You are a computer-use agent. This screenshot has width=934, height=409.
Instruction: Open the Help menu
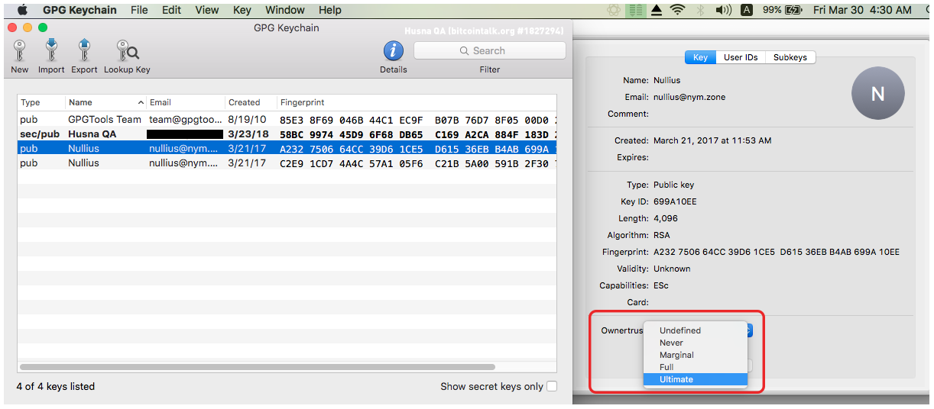(330, 10)
